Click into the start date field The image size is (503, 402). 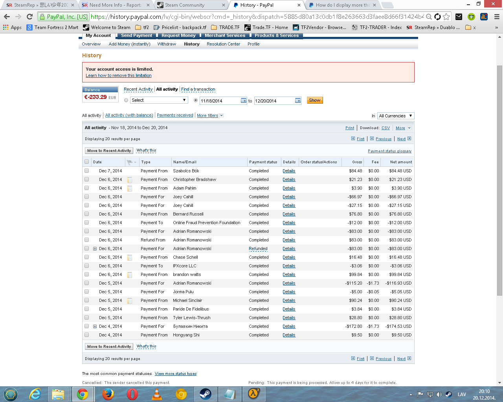point(219,101)
